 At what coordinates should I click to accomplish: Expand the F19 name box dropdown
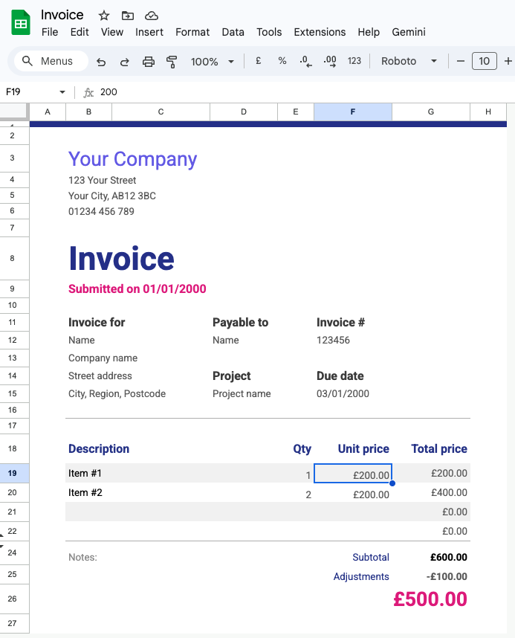pos(62,92)
